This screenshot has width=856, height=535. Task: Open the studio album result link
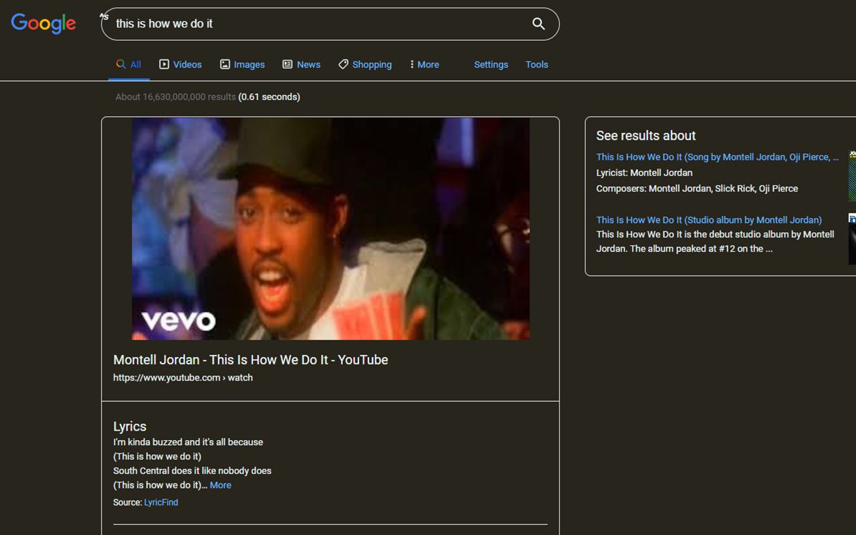tap(709, 220)
